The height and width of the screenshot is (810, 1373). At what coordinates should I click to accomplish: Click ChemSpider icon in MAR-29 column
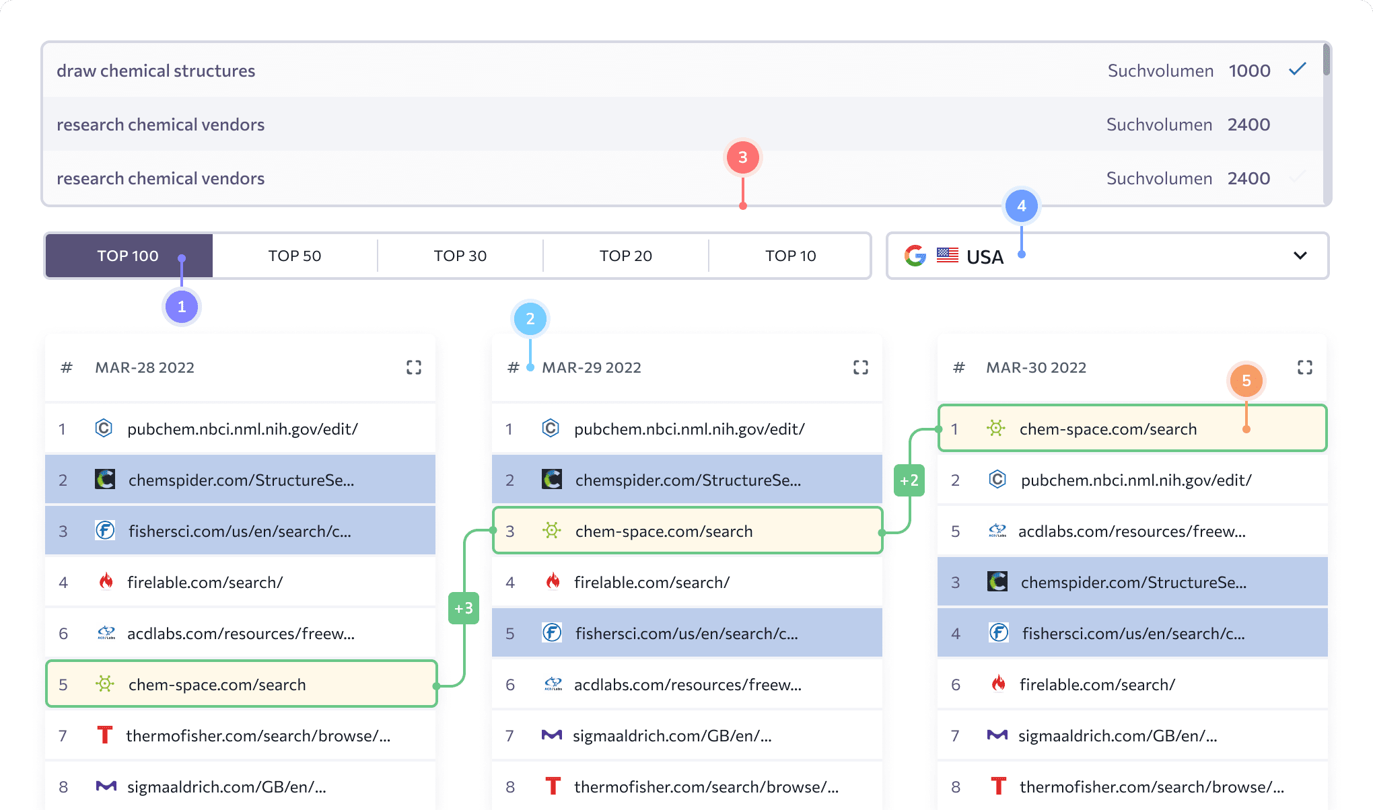tap(552, 479)
